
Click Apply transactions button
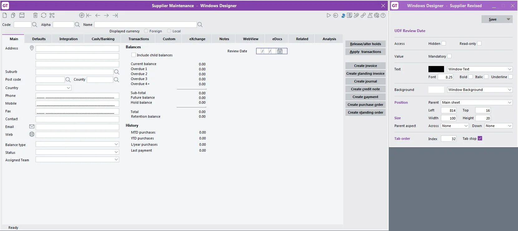(365, 52)
